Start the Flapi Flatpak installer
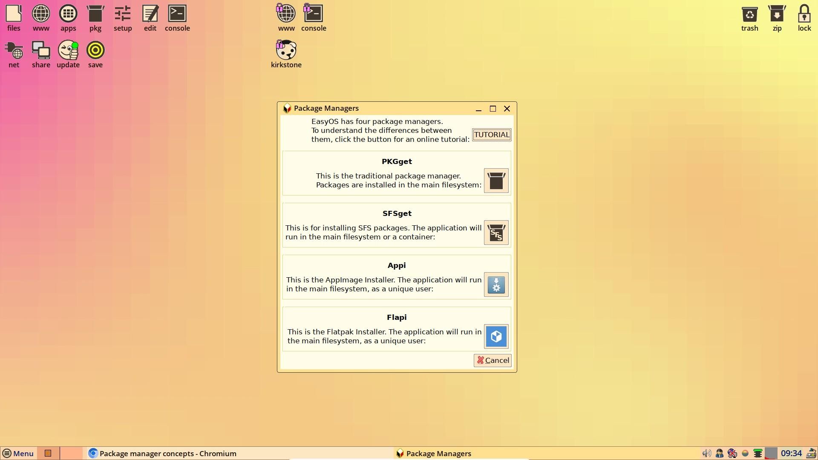This screenshot has height=460, width=818. (496, 336)
